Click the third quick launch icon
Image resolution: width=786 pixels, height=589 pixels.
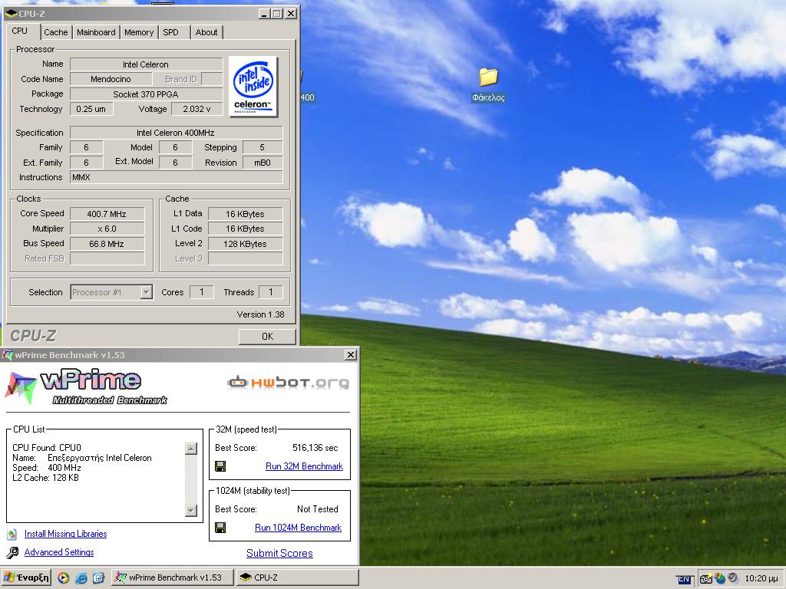coord(98,578)
